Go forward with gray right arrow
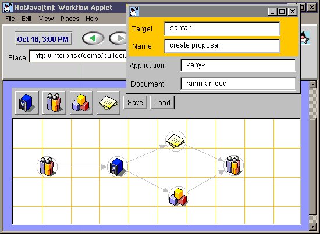The image size is (320, 234). [x=118, y=38]
